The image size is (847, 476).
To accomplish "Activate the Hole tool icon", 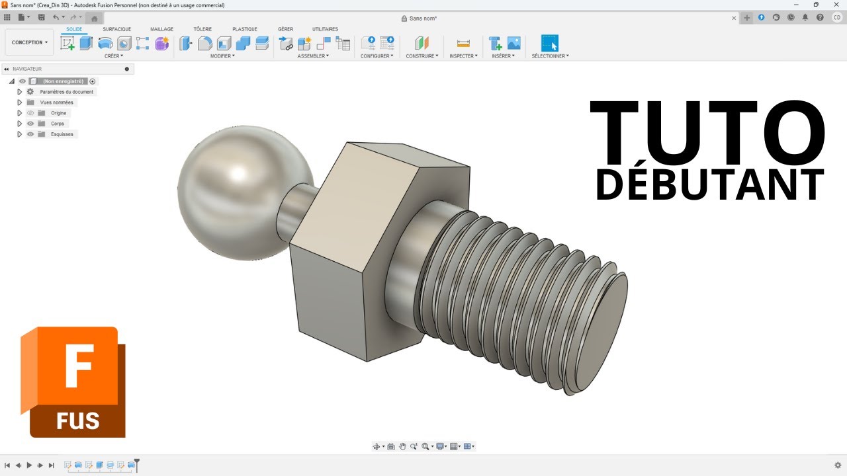I will 124,44.
